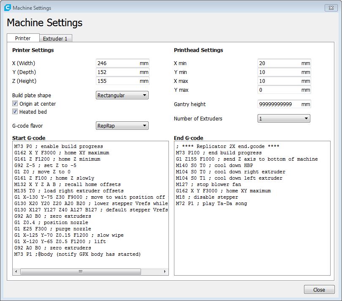Click the X (Width) input field
342x301 pixels.
tap(117, 63)
